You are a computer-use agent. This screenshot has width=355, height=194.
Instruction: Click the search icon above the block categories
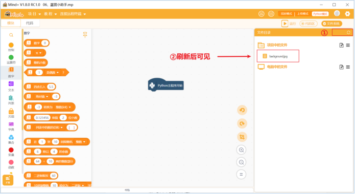point(11,35)
